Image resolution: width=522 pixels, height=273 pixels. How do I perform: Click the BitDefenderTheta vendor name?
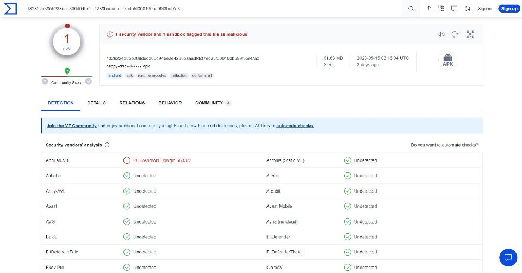[284, 252]
